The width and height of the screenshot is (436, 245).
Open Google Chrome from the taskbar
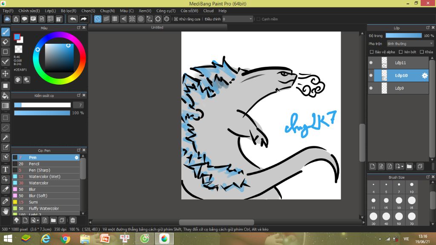65,239
